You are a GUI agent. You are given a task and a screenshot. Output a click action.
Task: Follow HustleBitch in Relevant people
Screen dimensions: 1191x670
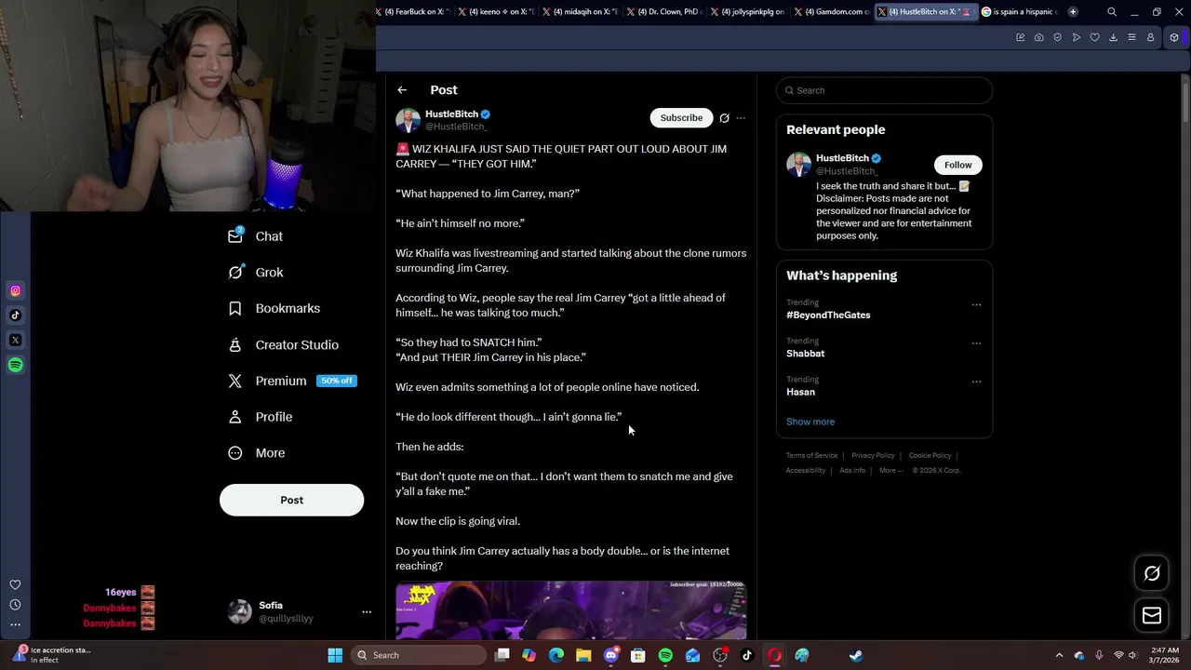(x=957, y=165)
